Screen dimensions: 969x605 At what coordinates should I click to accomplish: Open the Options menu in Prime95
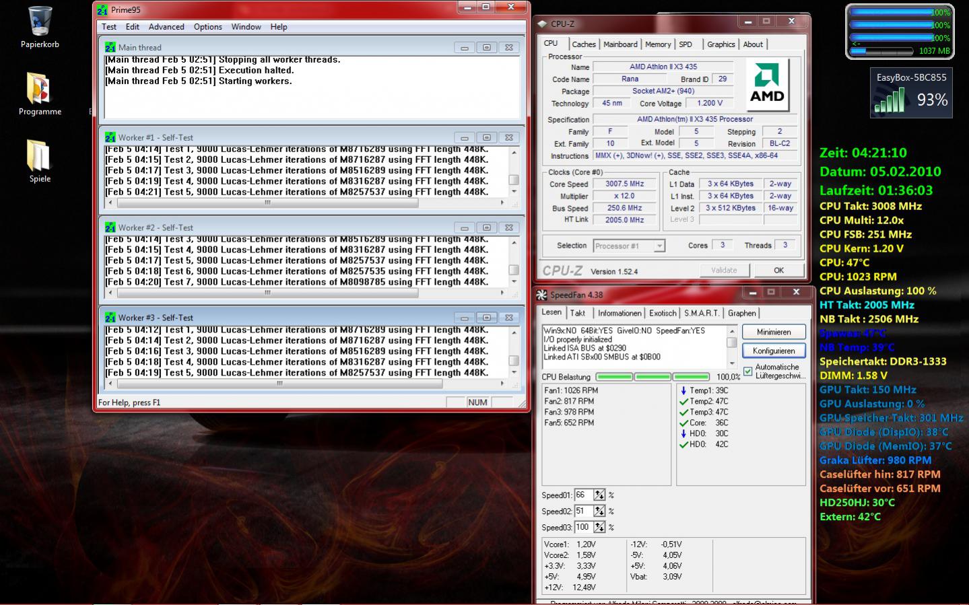point(208,27)
